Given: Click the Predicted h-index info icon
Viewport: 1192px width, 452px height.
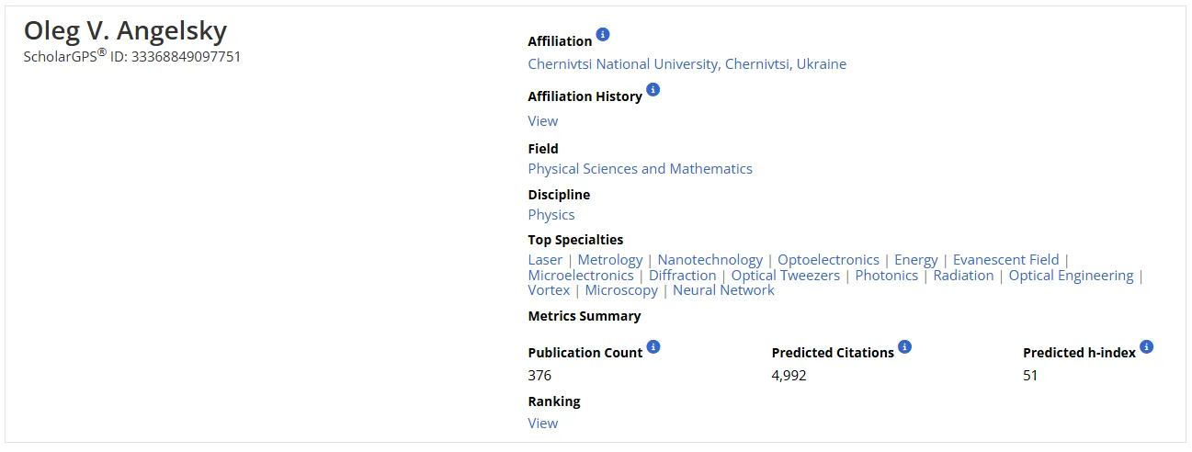Looking at the screenshot, I should tap(1146, 346).
